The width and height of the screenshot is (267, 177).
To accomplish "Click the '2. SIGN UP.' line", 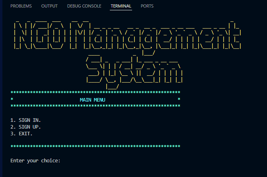I will (x=25, y=127).
